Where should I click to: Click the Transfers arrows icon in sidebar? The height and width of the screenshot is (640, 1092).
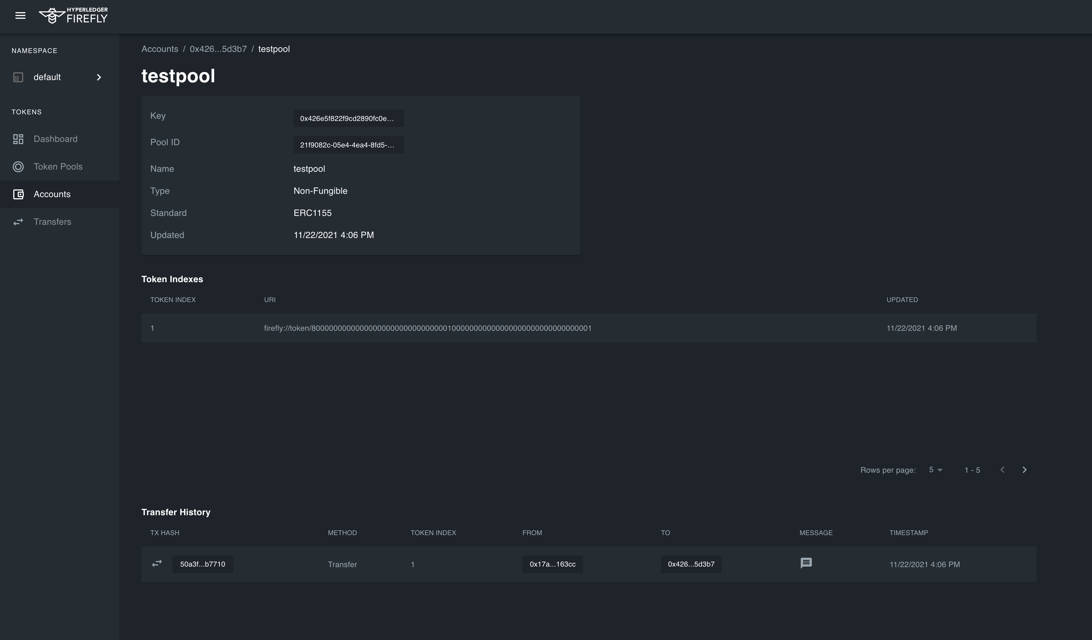click(18, 222)
